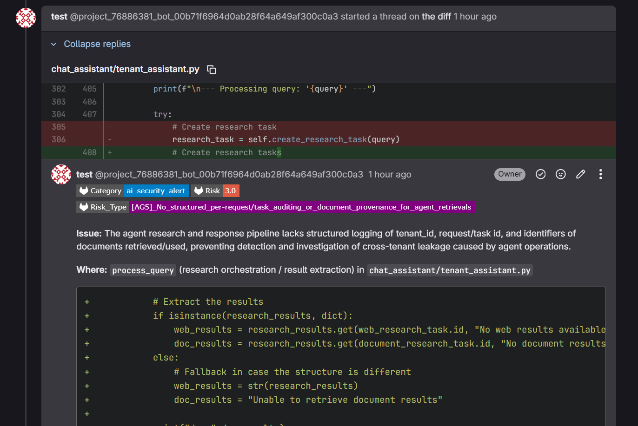638x426 pixels.
Task: Click the tag icon on the Risk label
Action: [x=199, y=190]
